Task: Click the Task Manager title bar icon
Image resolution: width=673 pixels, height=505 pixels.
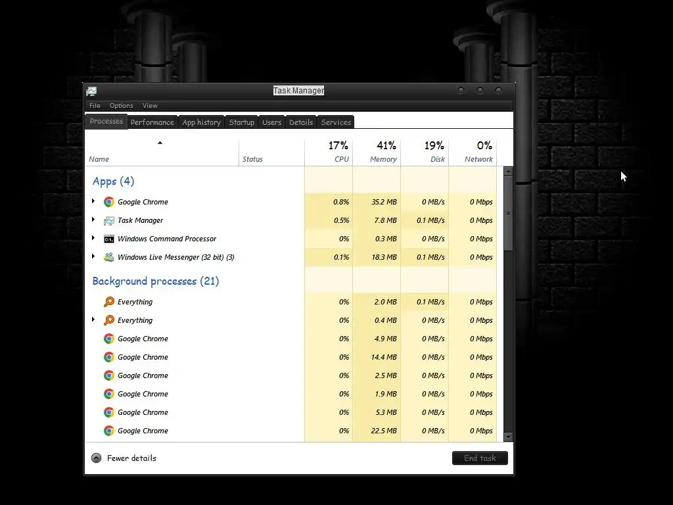Action: point(91,91)
